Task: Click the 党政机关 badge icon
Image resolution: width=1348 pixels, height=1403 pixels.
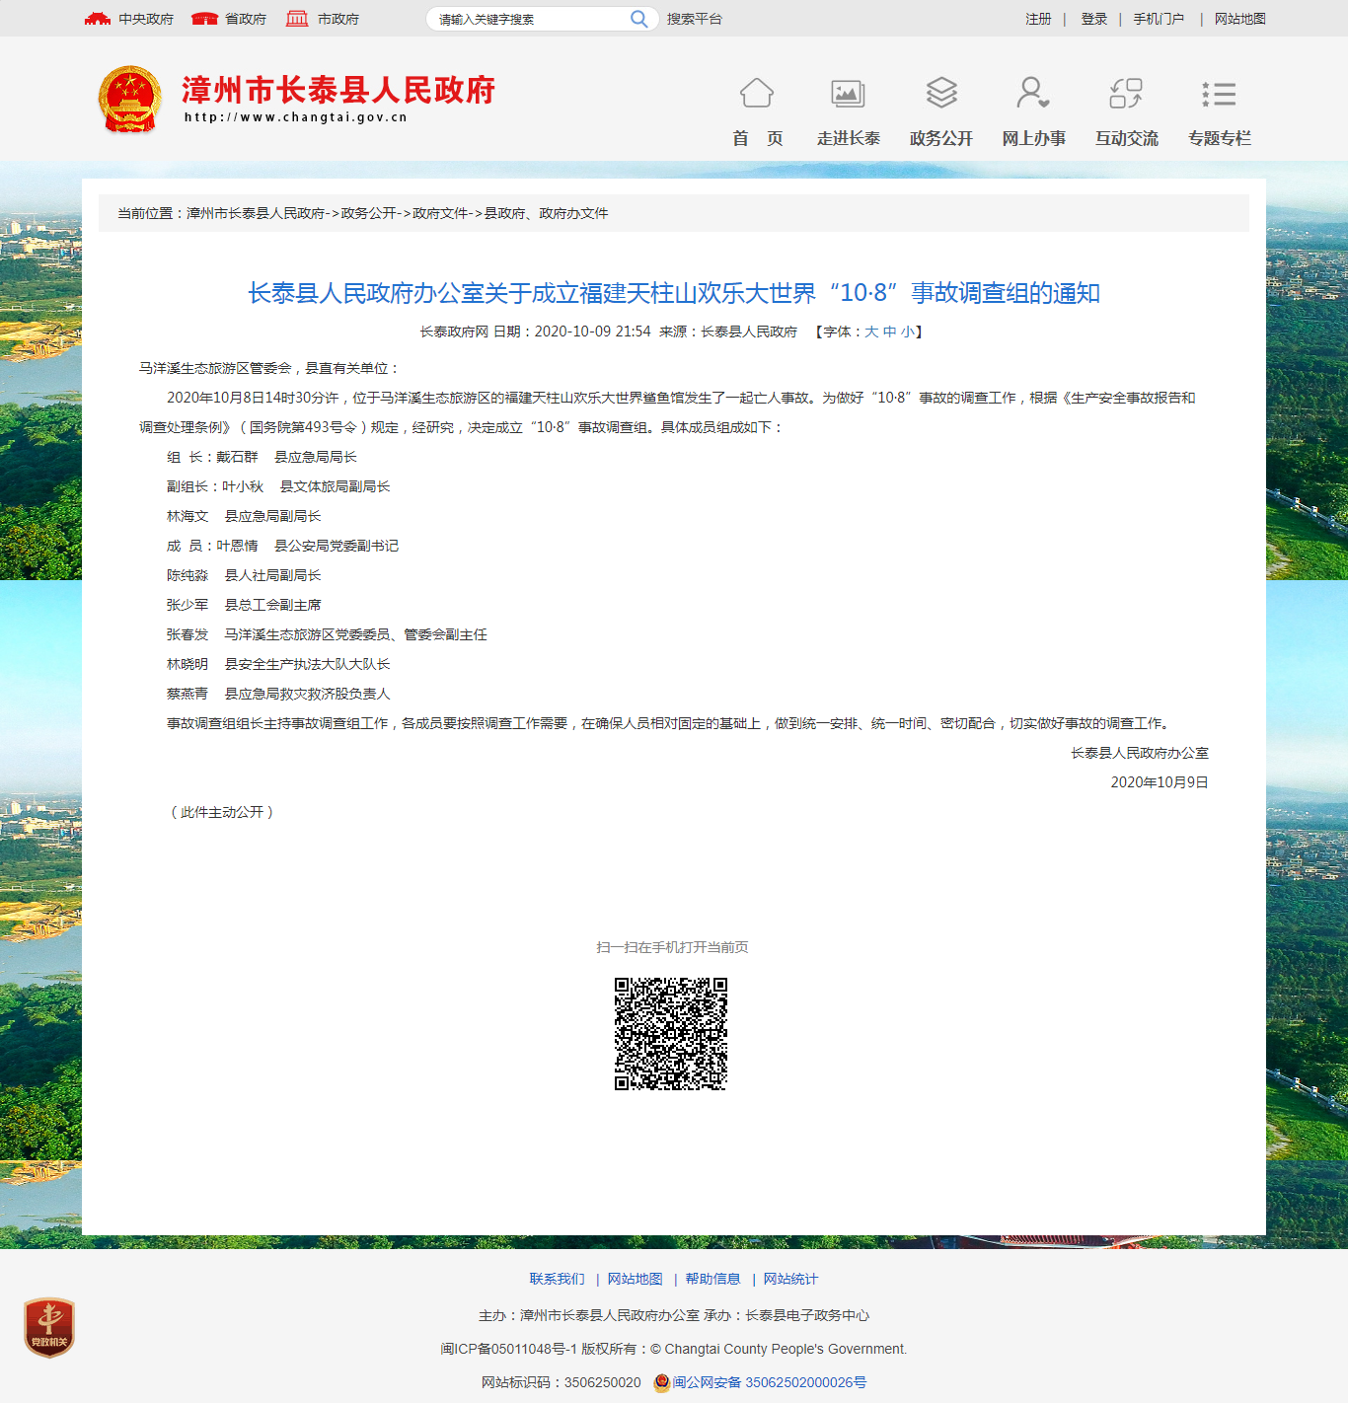Action: coord(49,1327)
